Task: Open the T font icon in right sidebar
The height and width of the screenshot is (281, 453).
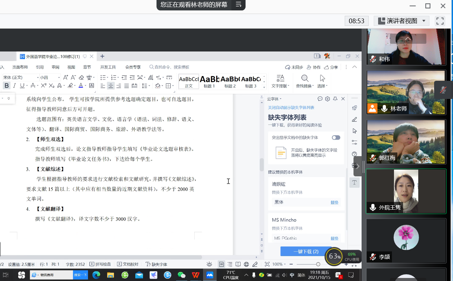Action: [355, 182]
